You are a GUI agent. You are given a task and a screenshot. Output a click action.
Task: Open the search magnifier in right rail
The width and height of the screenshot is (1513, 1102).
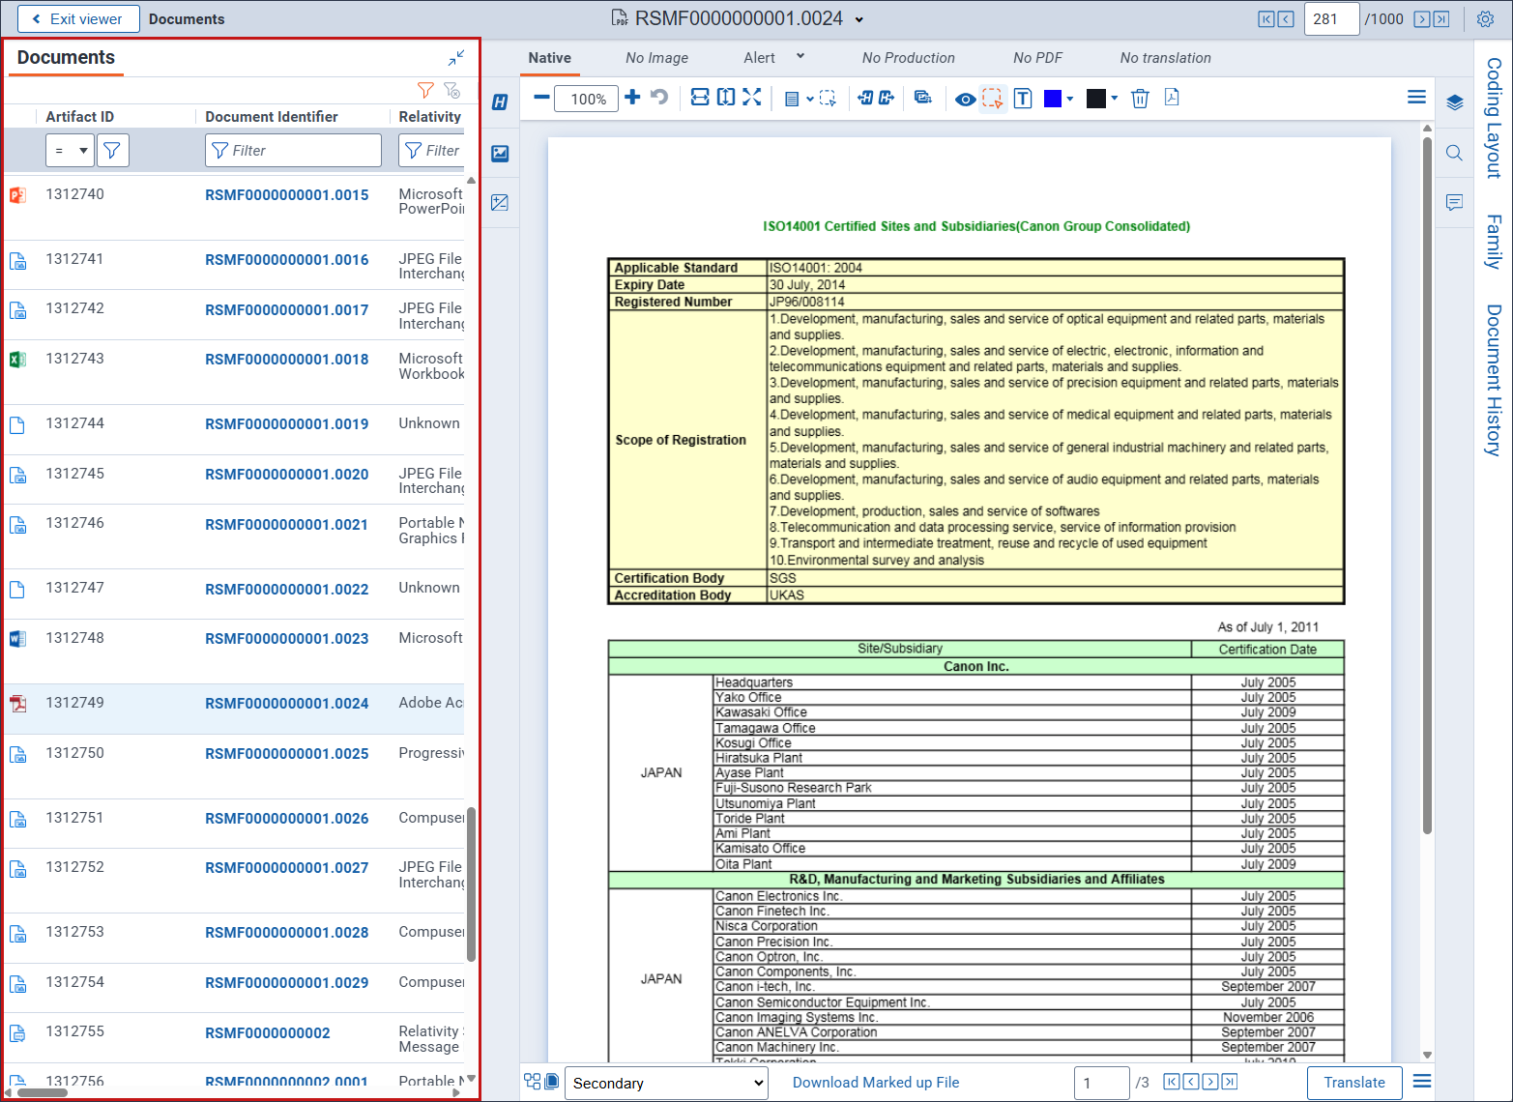pyautogui.click(x=1454, y=153)
